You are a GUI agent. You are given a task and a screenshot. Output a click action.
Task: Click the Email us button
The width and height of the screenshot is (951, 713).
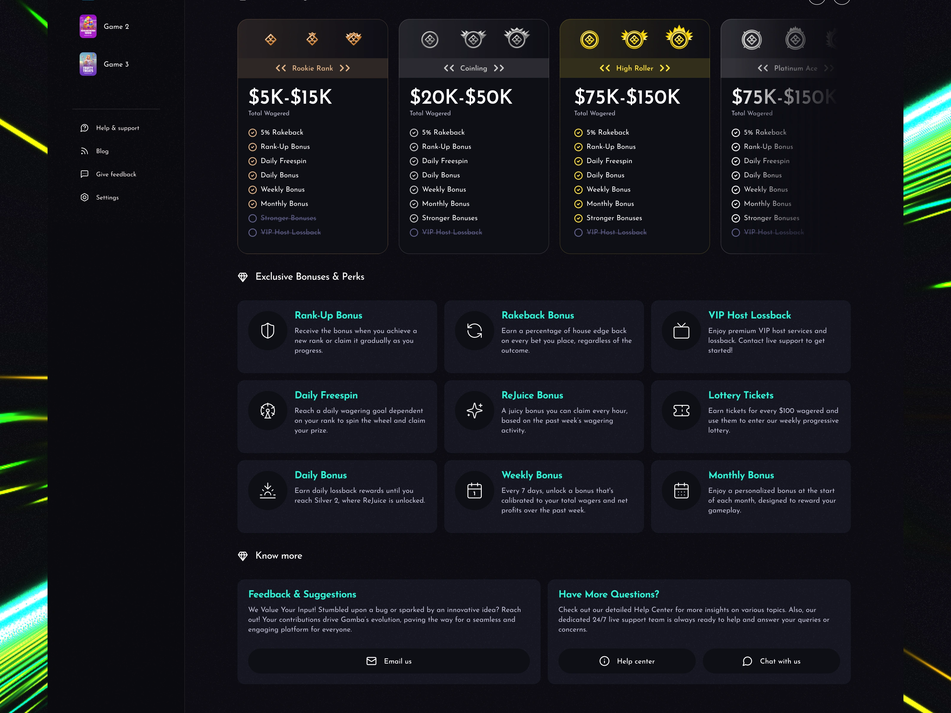(x=389, y=661)
